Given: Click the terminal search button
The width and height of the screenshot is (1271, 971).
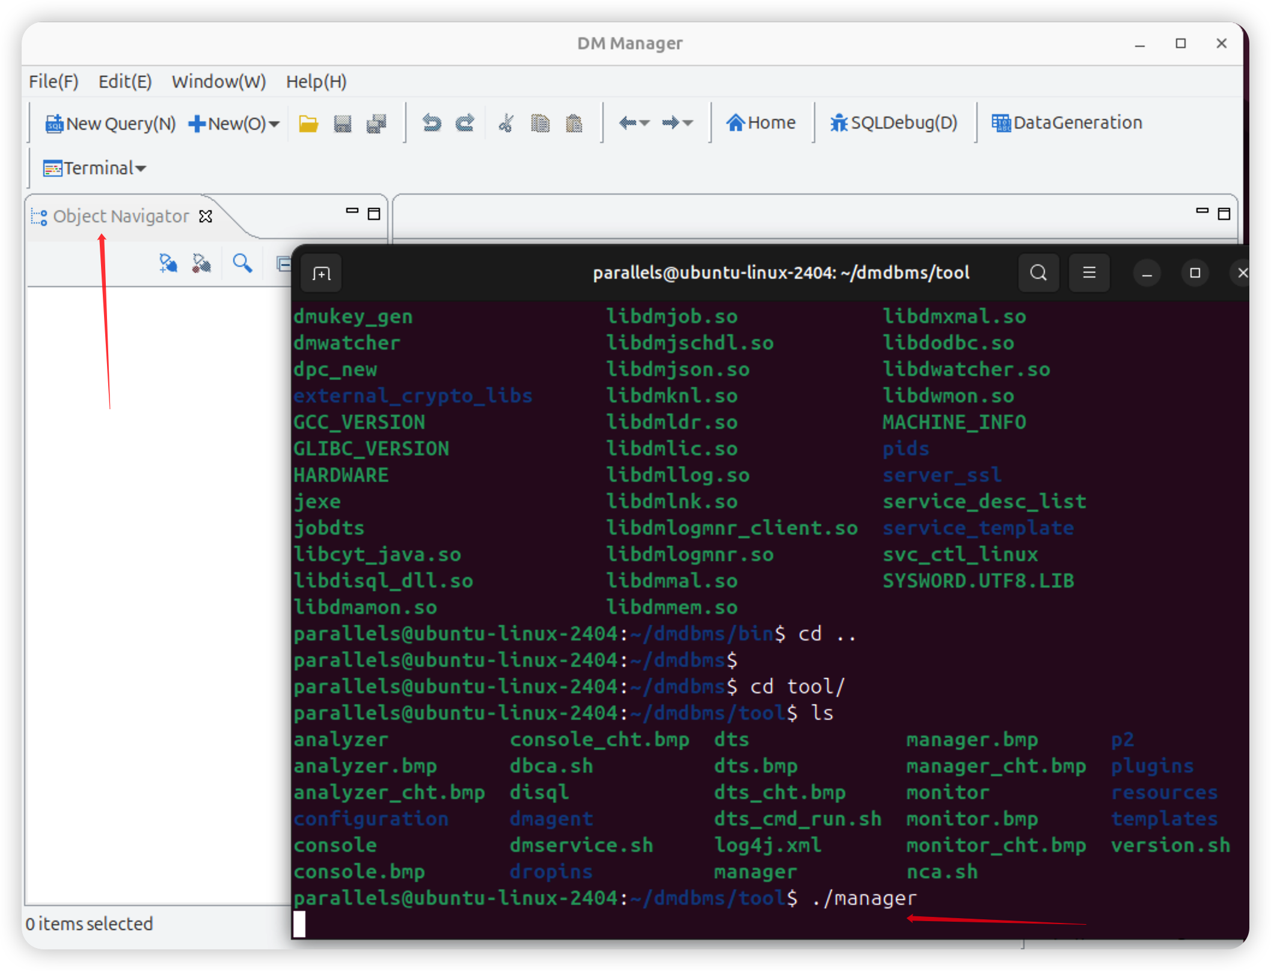Looking at the screenshot, I should coord(1038,273).
